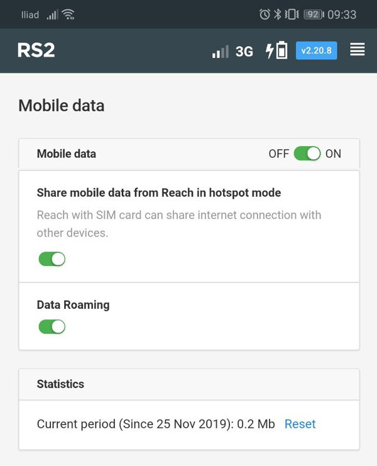Viewport: 377px width, 466px height.
Task: Tap the 09:33 clock in status bar
Action: (x=342, y=14)
